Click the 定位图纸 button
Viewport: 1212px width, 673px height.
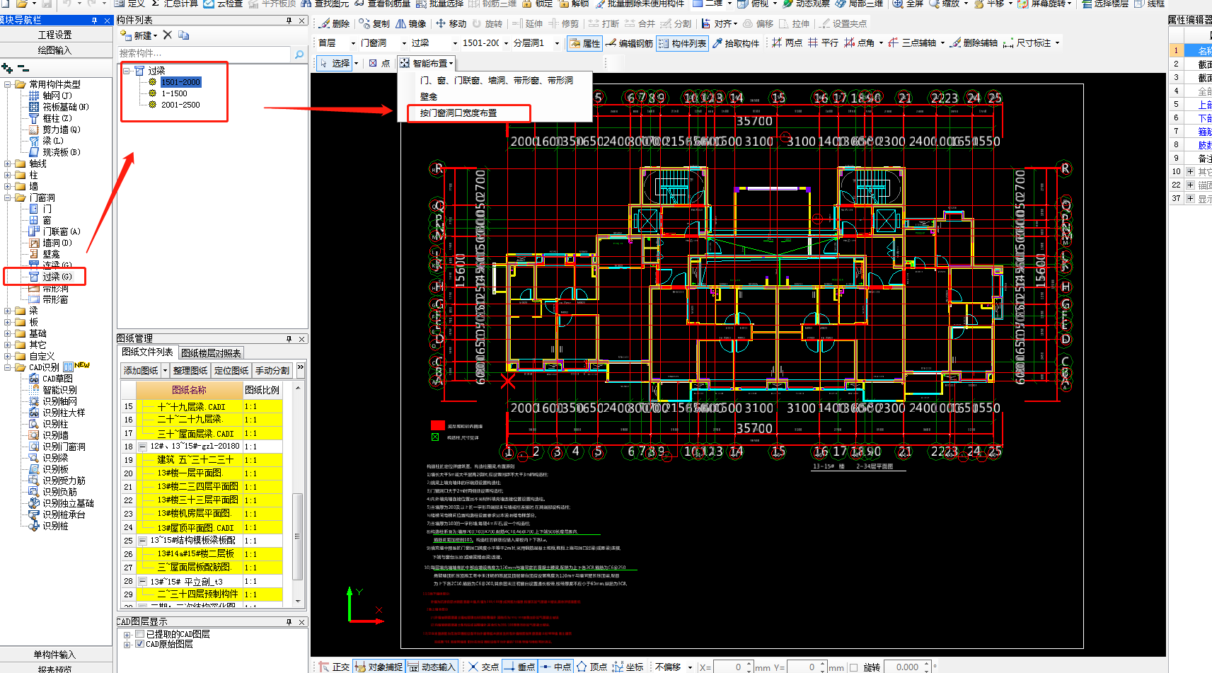pyautogui.click(x=231, y=370)
